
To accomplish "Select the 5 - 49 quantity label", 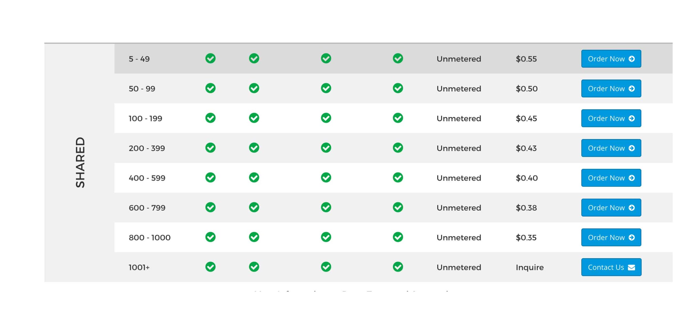I will coord(139,59).
